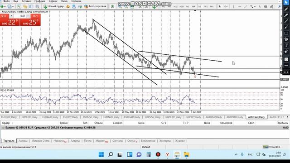
Task: Toggle Auto-trading button
Action: (95, 6)
